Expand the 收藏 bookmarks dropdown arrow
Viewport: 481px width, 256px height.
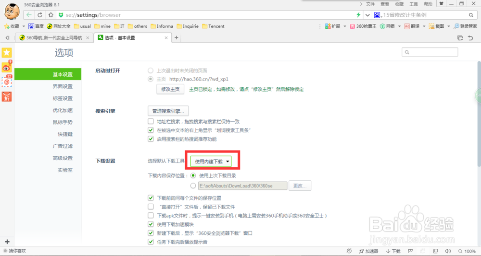24,26
